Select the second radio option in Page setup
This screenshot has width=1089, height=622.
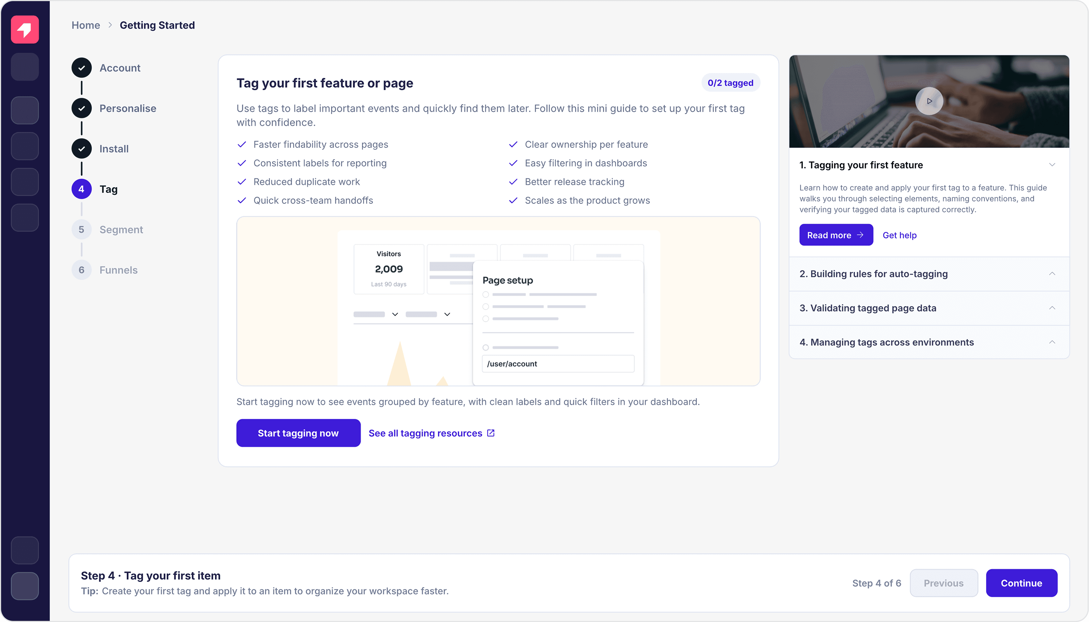click(x=485, y=306)
